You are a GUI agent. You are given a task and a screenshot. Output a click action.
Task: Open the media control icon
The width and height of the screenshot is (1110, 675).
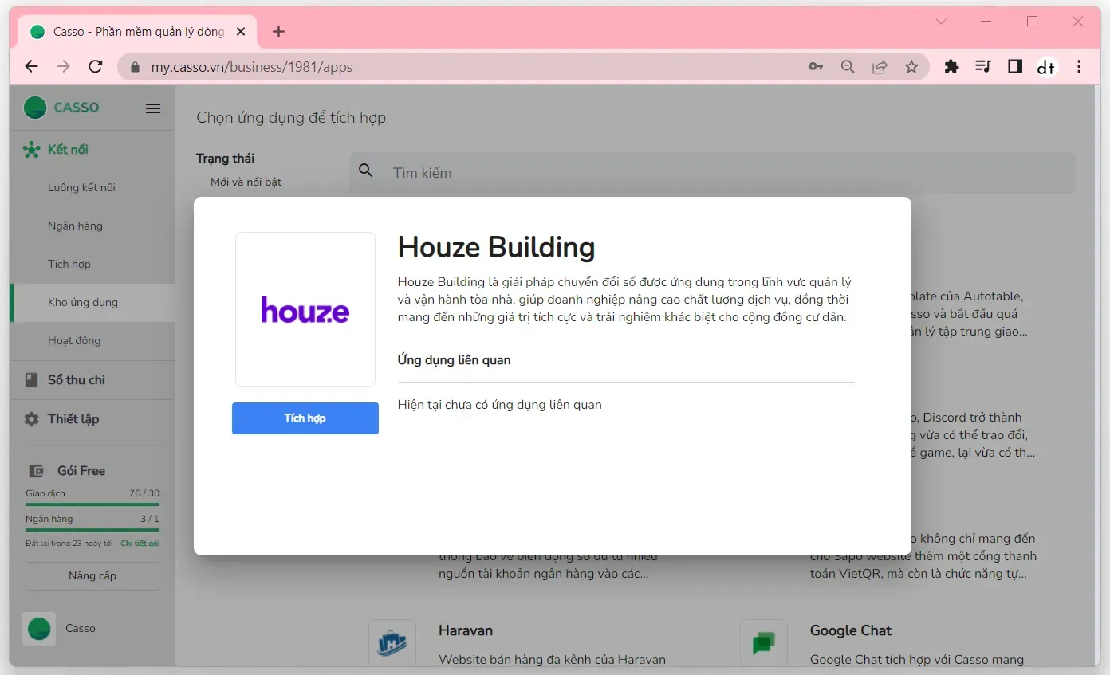pos(983,67)
